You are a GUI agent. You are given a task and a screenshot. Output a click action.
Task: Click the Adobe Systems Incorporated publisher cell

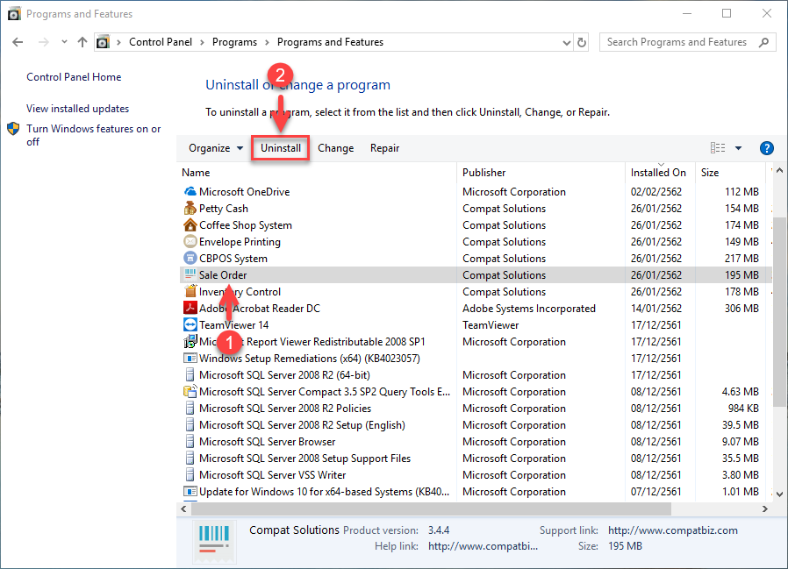tap(528, 309)
